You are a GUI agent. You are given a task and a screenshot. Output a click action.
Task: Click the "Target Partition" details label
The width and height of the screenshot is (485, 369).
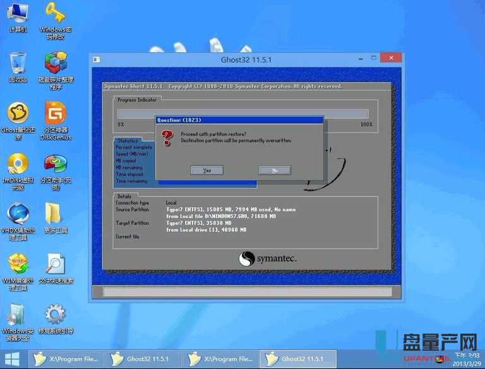[x=132, y=223]
